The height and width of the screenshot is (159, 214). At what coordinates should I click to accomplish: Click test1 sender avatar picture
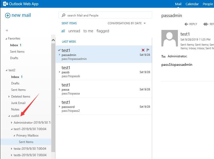(169, 38)
